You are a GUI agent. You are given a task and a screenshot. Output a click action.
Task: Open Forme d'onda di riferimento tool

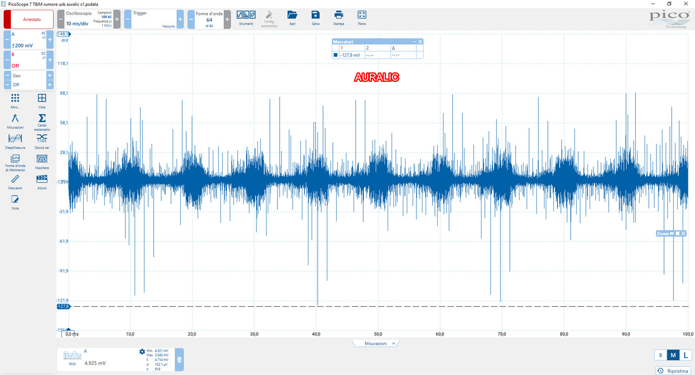pyautogui.click(x=15, y=162)
